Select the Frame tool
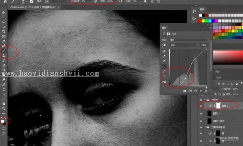 [x=3, y=36]
